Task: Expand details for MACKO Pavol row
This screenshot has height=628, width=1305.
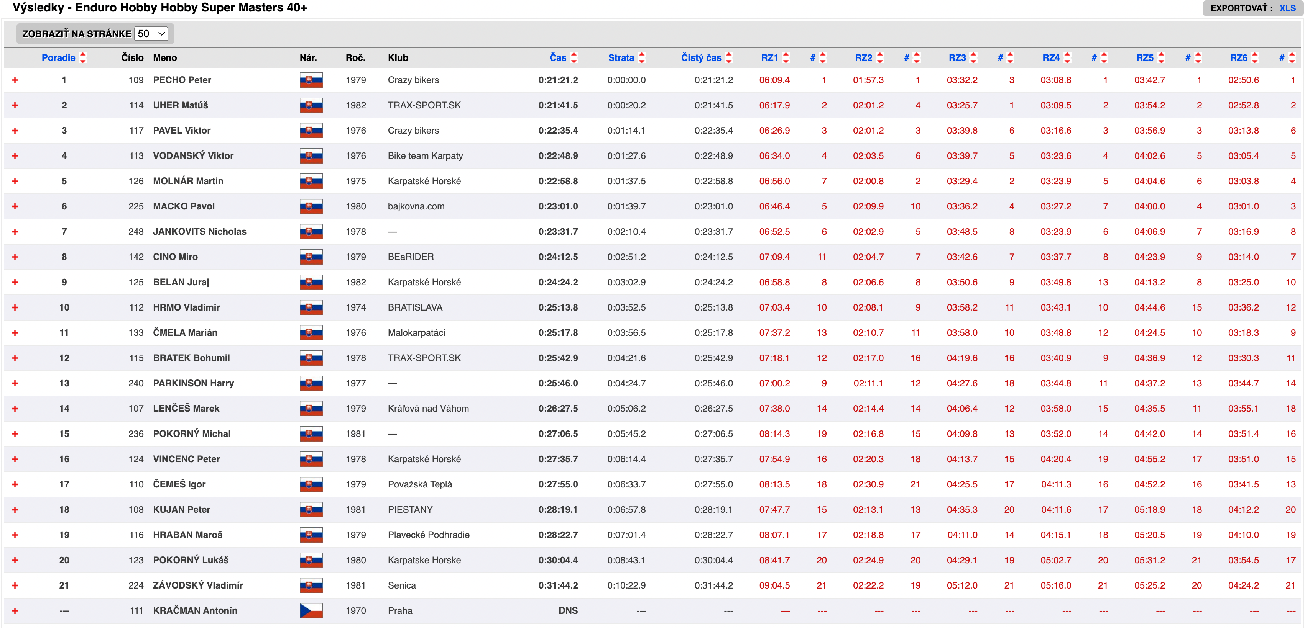Action: coord(15,206)
